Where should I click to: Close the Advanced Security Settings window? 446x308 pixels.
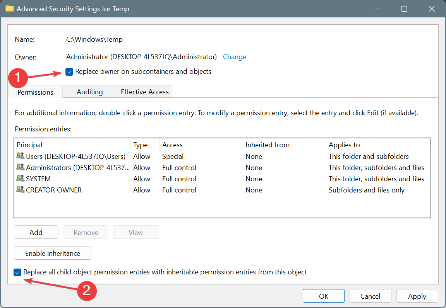pos(432,9)
